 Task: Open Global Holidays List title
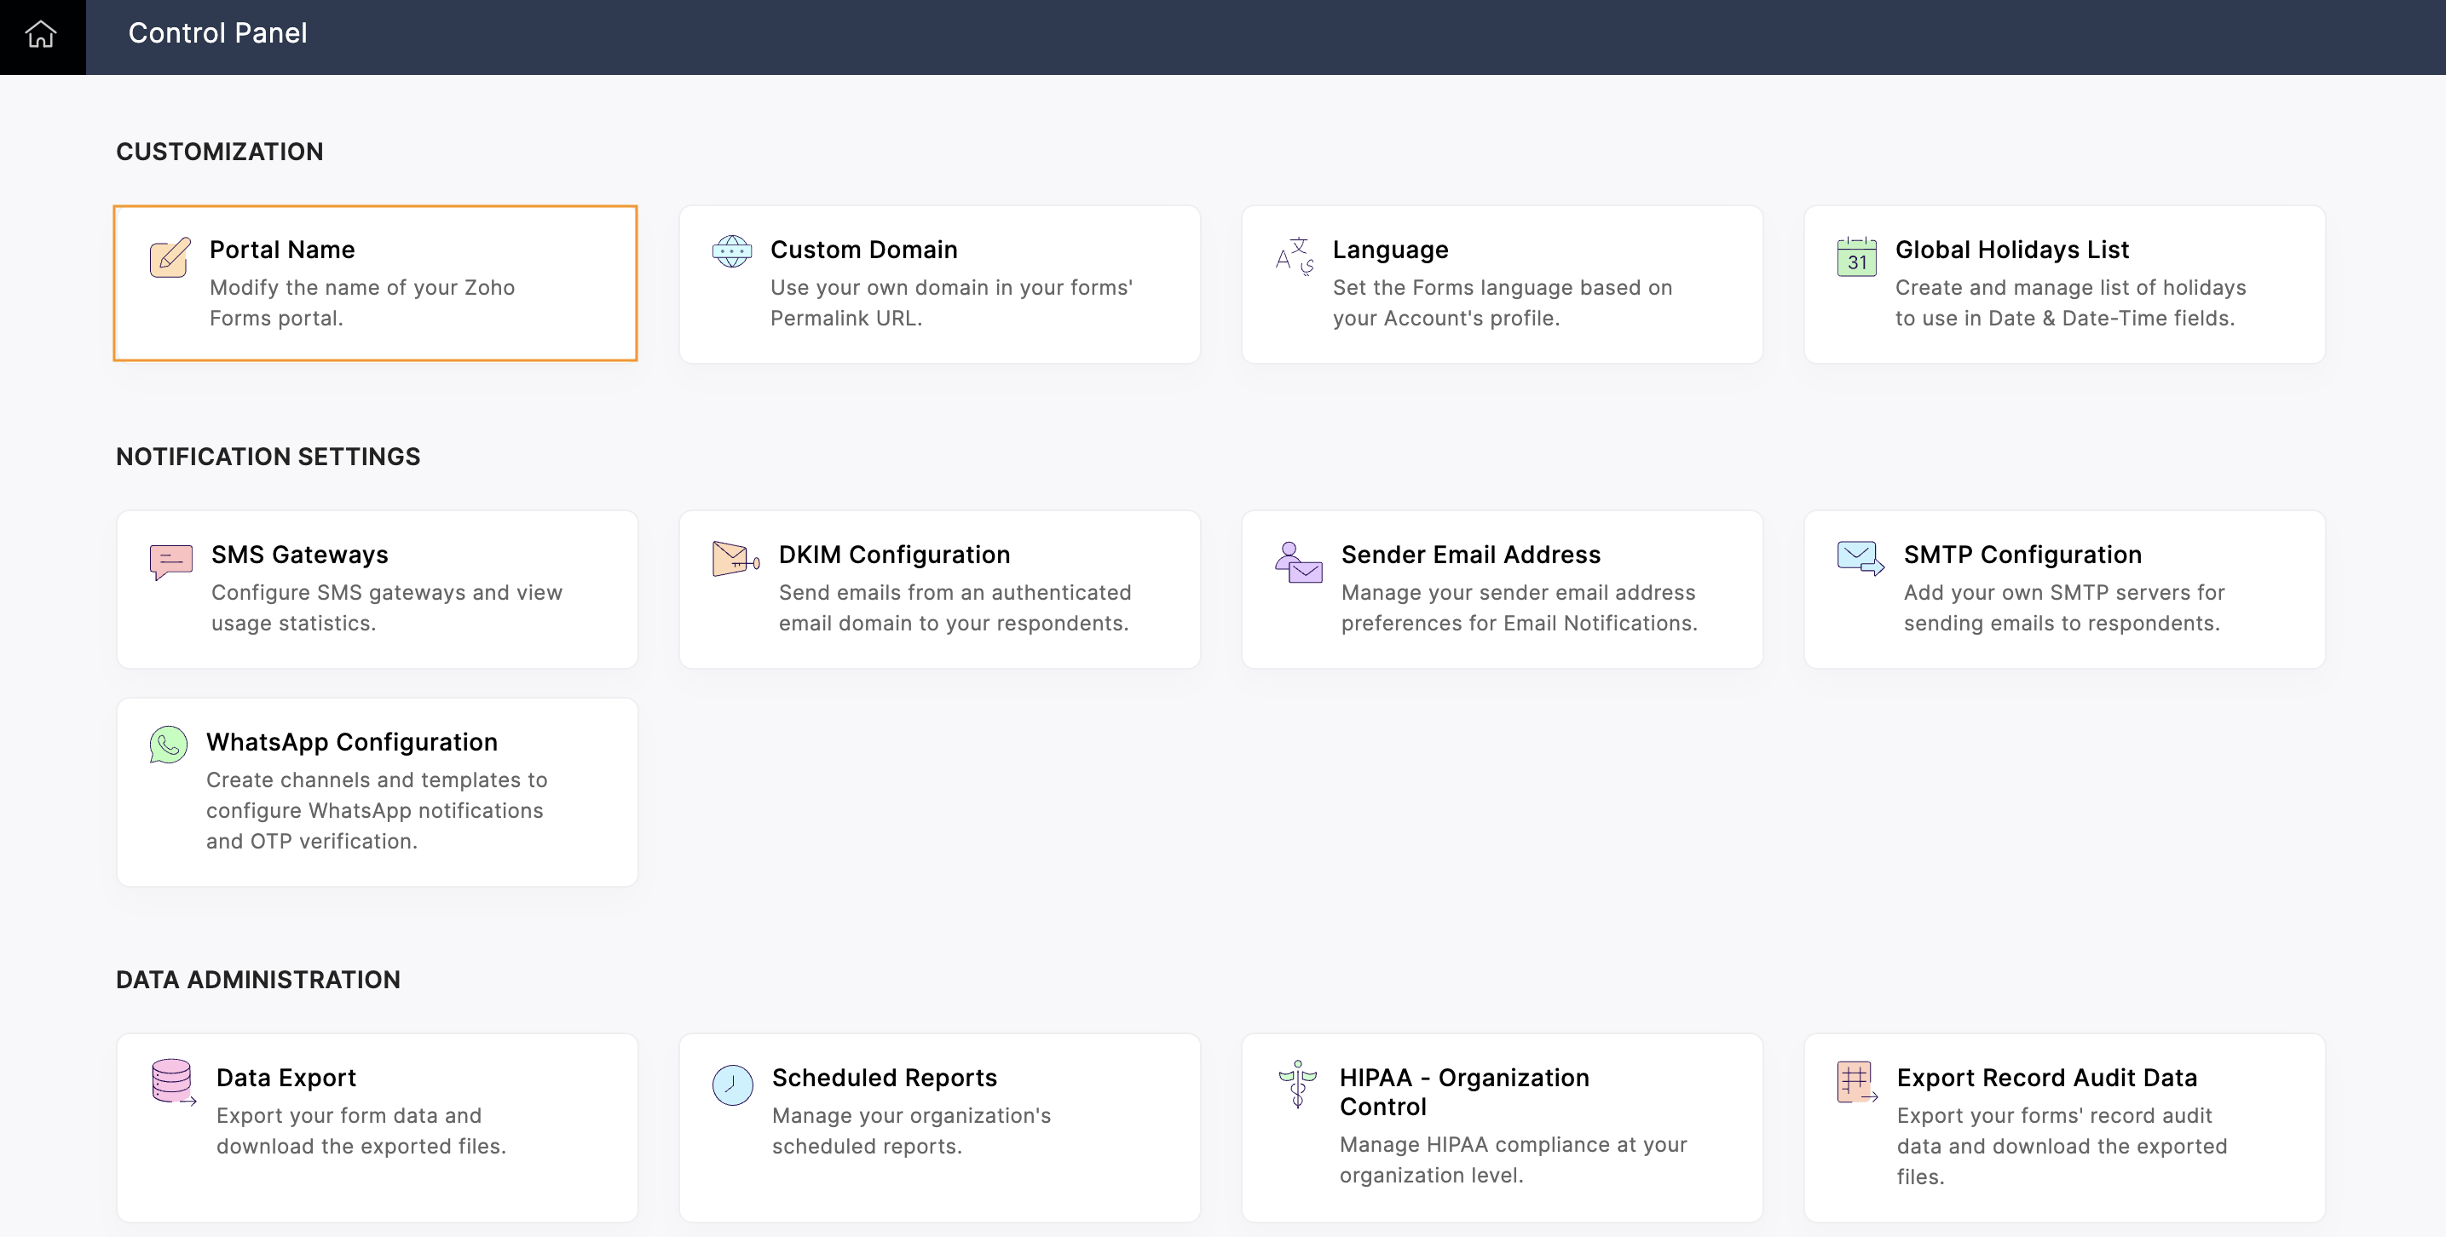tap(2011, 249)
